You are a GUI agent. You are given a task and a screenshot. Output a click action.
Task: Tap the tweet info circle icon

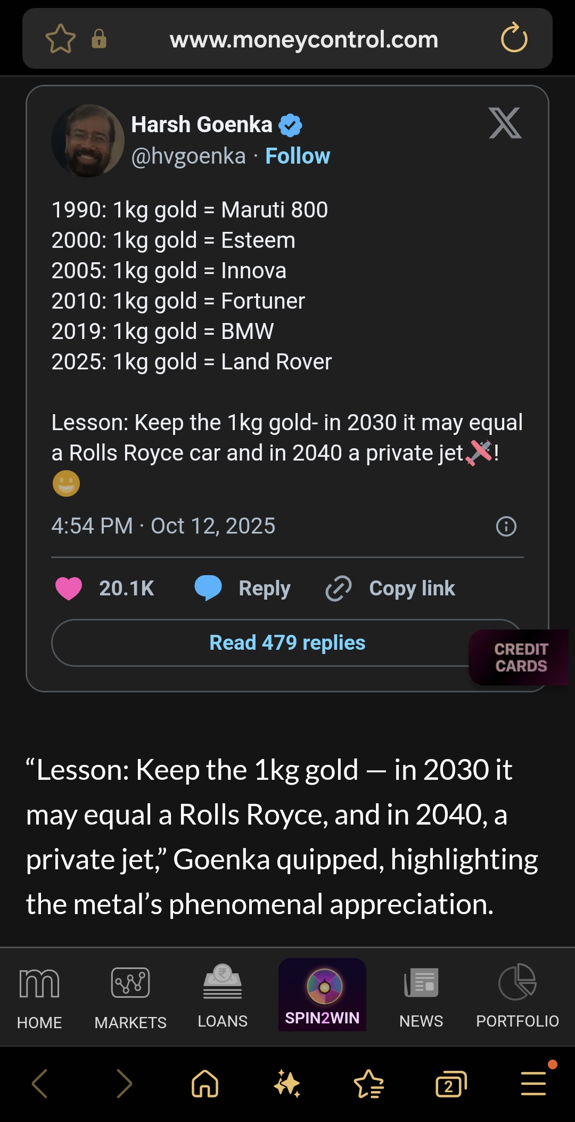click(506, 527)
